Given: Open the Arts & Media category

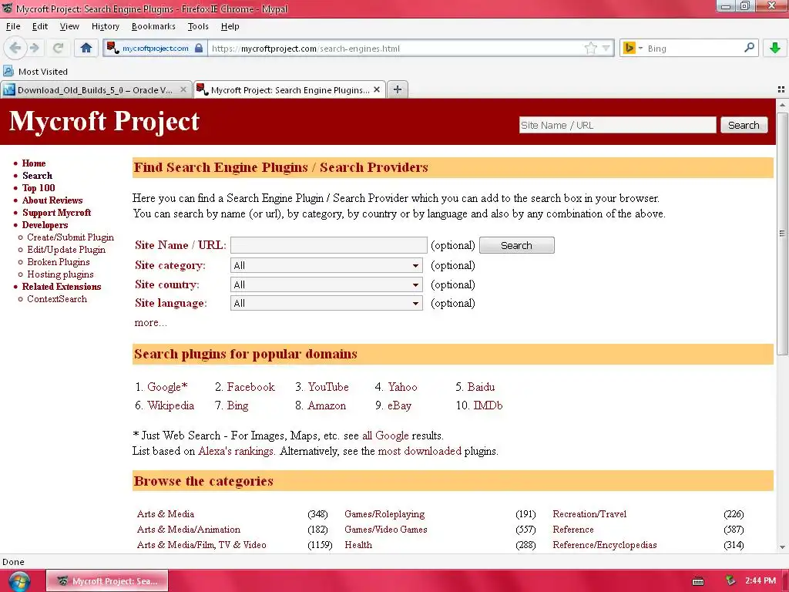Looking at the screenshot, I should point(166,514).
